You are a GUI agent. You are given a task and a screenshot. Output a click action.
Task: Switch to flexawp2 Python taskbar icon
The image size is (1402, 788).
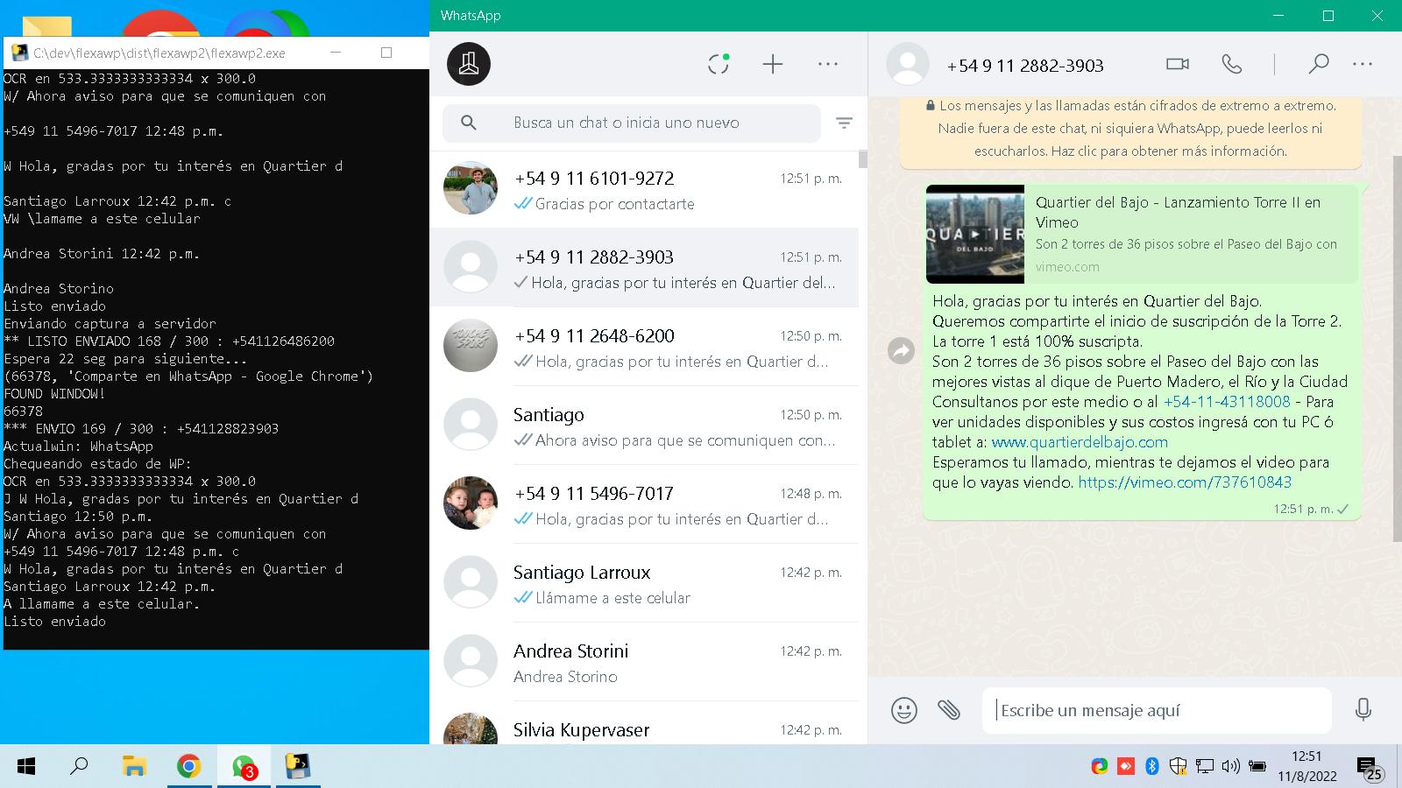(298, 767)
